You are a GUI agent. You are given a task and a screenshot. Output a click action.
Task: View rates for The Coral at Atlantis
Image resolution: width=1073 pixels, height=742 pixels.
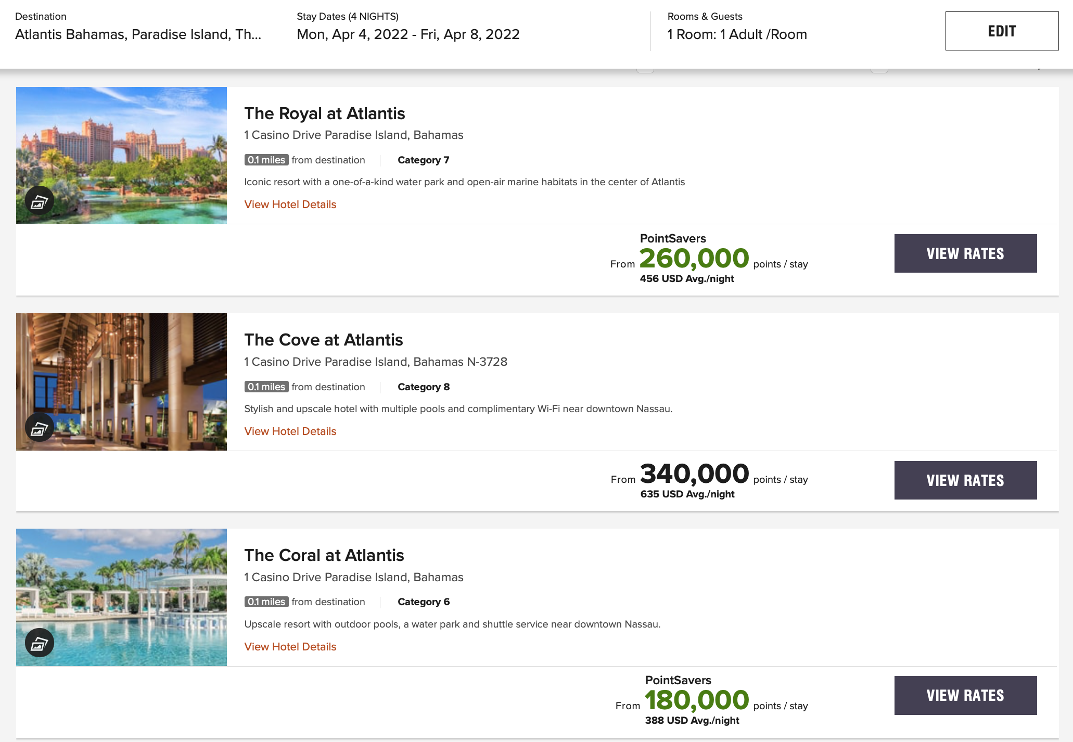(x=965, y=695)
